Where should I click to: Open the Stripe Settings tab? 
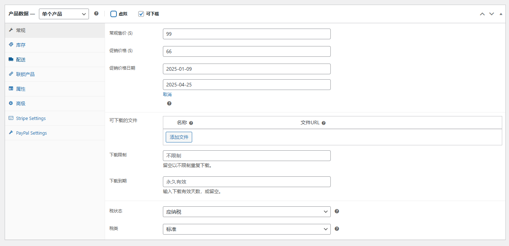coord(55,118)
